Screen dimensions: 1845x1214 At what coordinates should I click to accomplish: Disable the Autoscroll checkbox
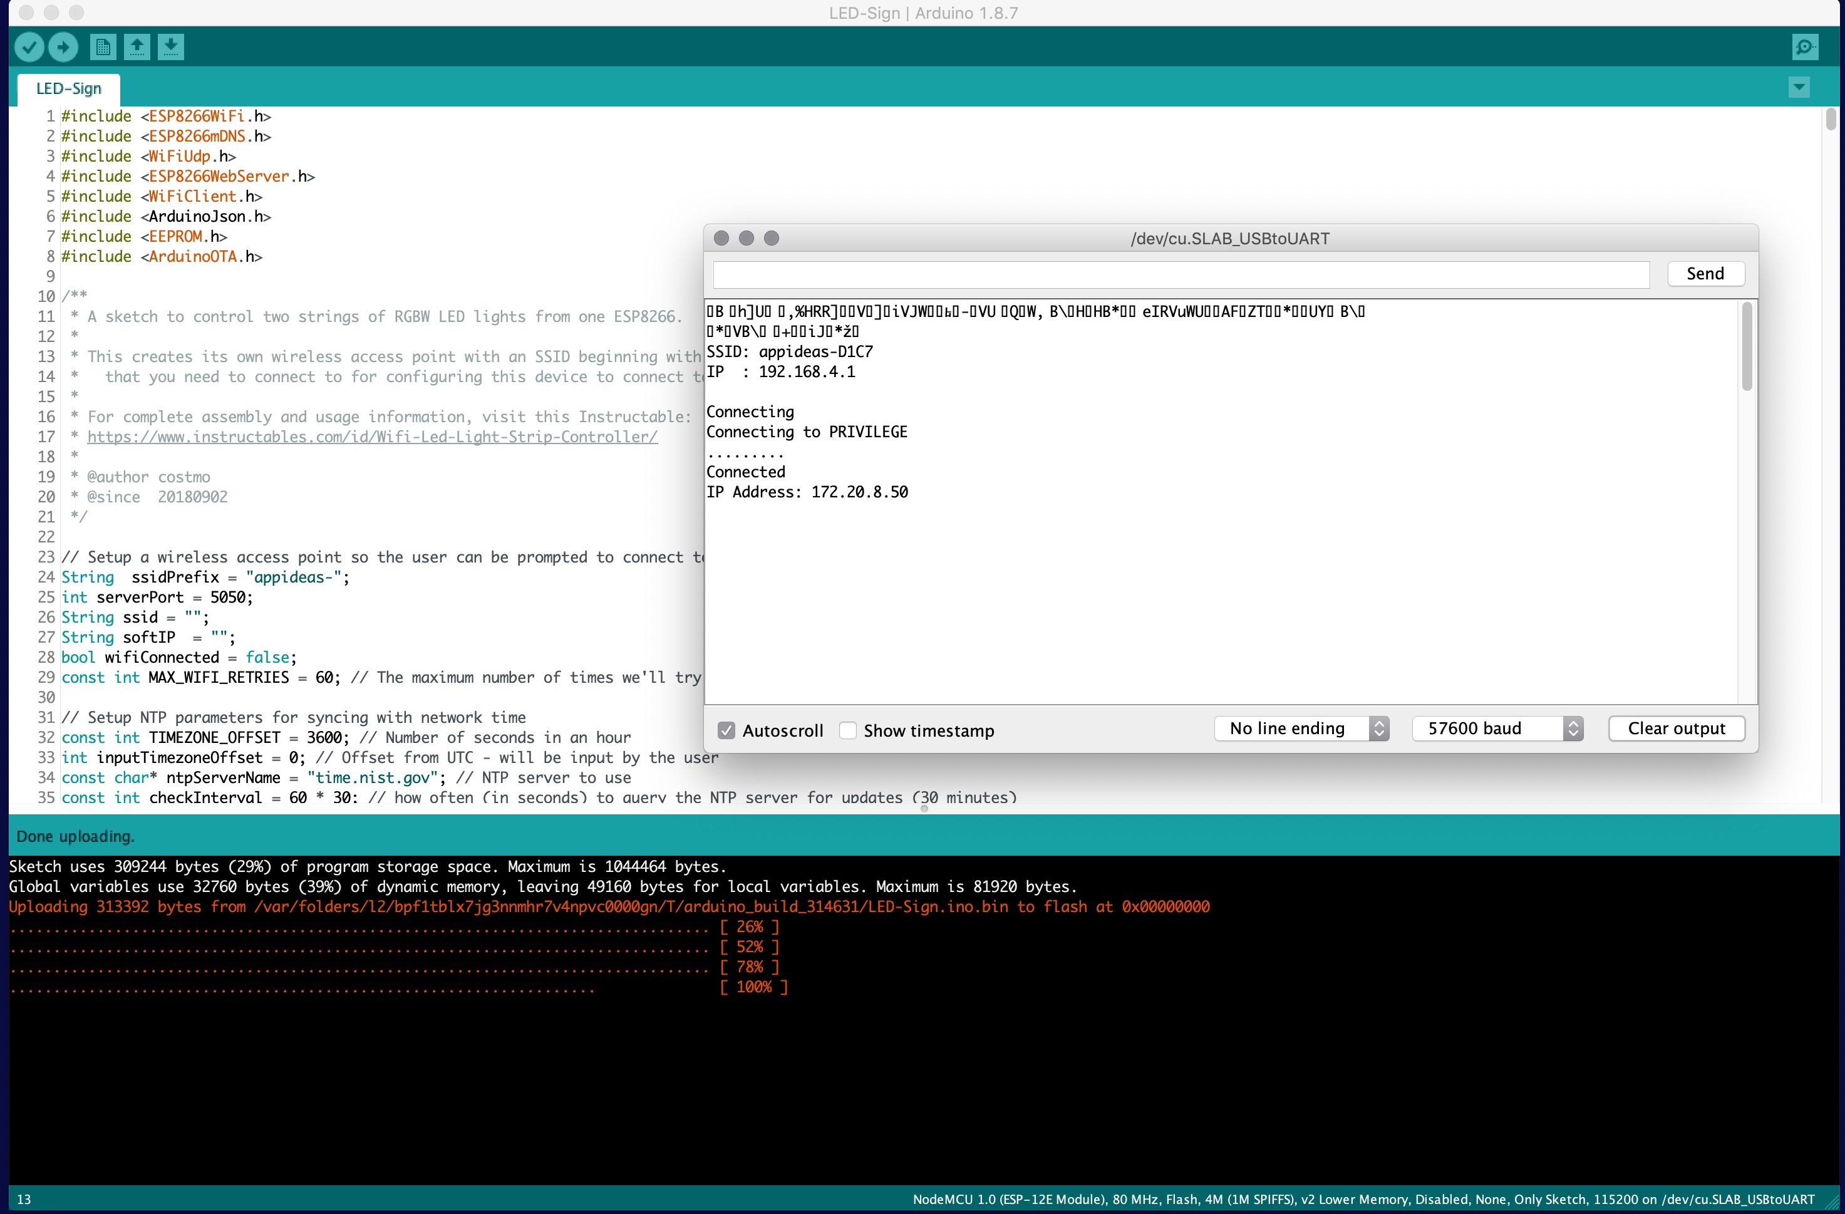(x=726, y=730)
